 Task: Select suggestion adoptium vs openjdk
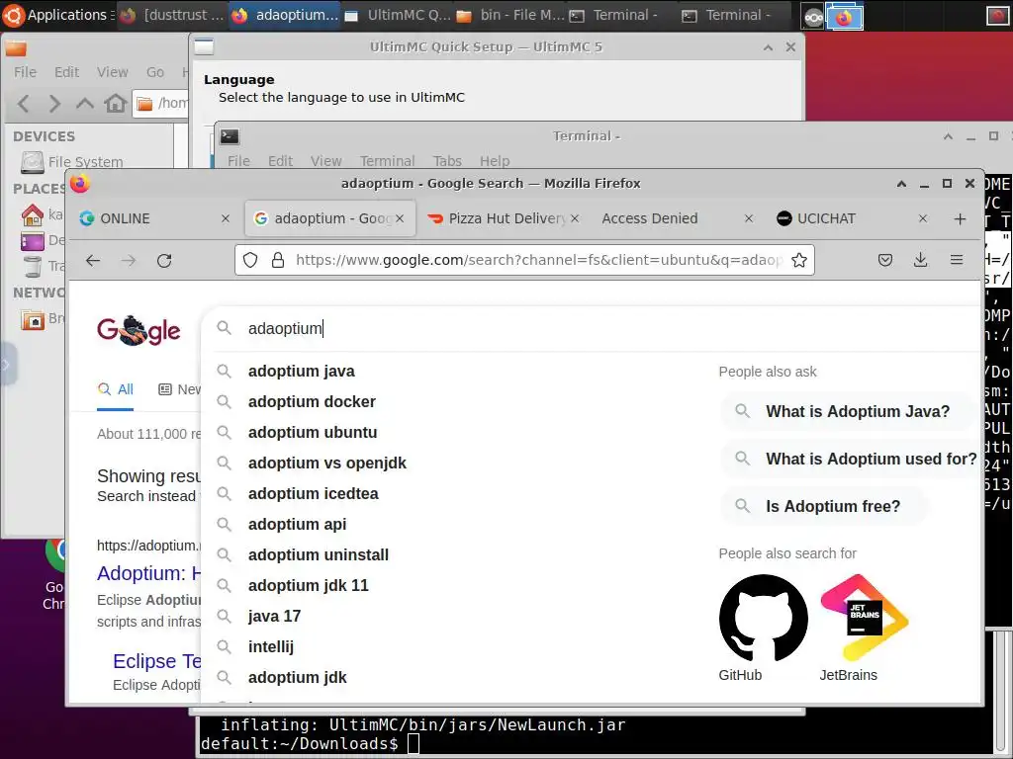[326, 463]
